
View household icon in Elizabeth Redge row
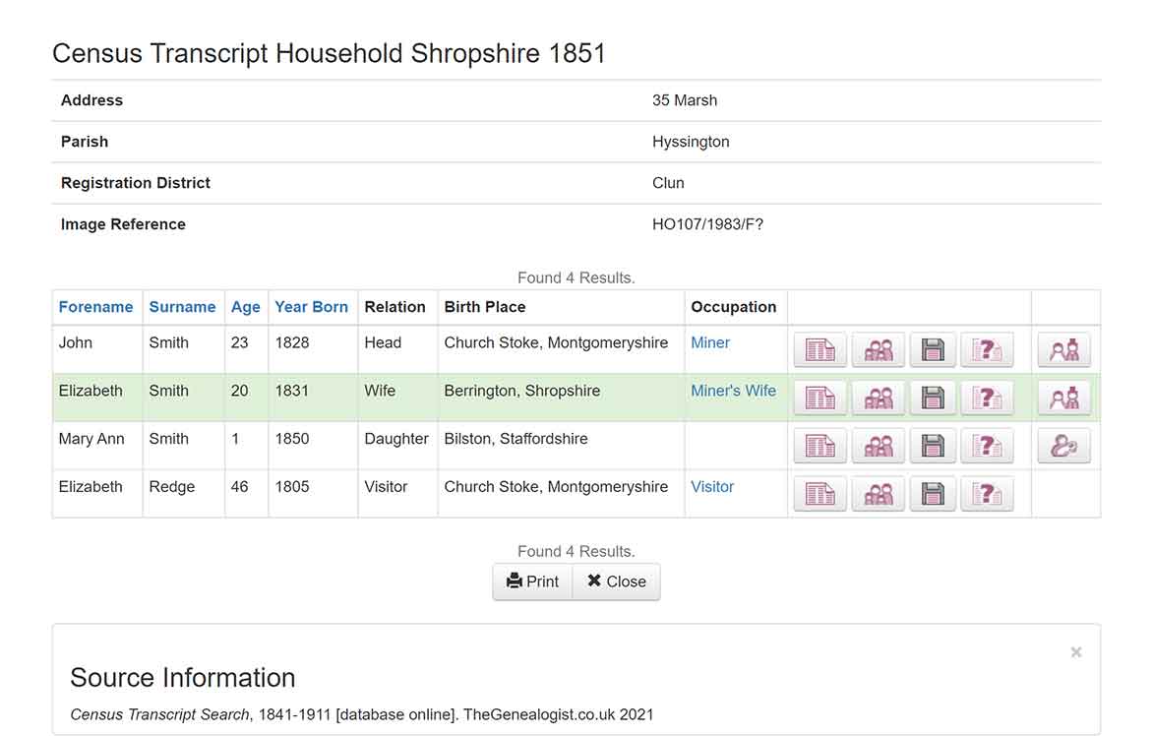pos(878,494)
